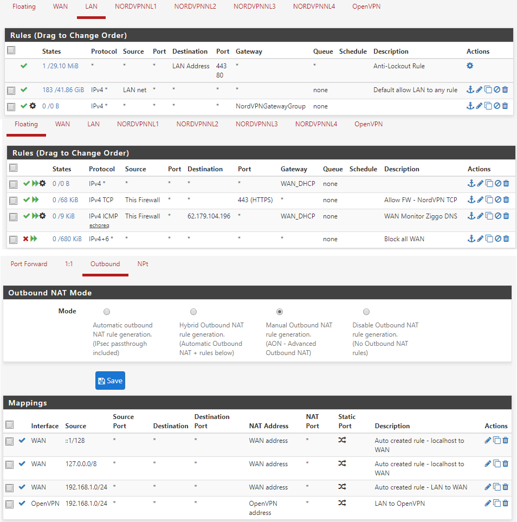517x522 pixels.
Task: Edit the Default allow LAN to any rule
Action: 479,90
